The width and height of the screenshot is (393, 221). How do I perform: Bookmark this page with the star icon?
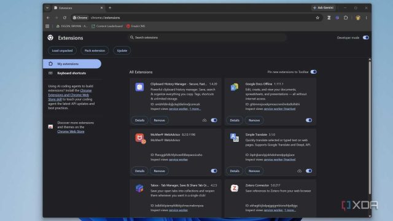(317, 18)
